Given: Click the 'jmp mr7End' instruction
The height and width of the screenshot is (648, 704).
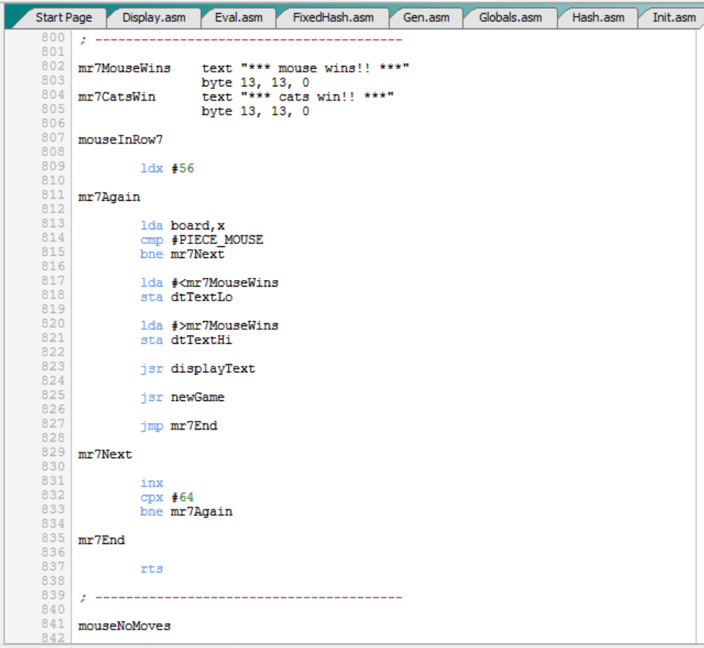Looking at the screenshot, I should coord(179,426).
